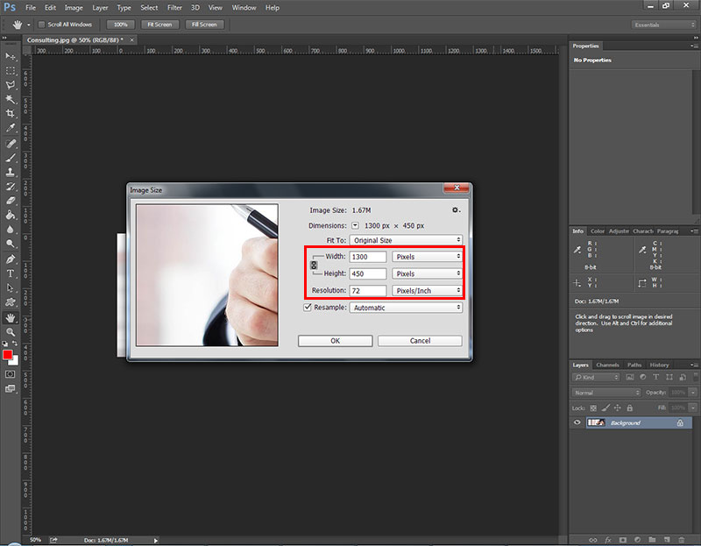The height and width of the screenshot is (546, 701).
Task: Select the Zoom tool in toolbar
Action: tap(11, 332)
